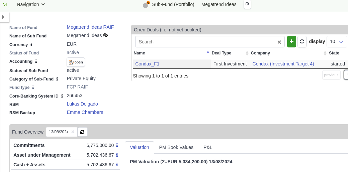Click the Accounting open button

coord(76,62)
